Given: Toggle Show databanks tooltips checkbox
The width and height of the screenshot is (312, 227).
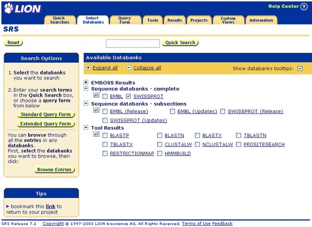Looking at the screenshot, I should [x=300, y=68].
